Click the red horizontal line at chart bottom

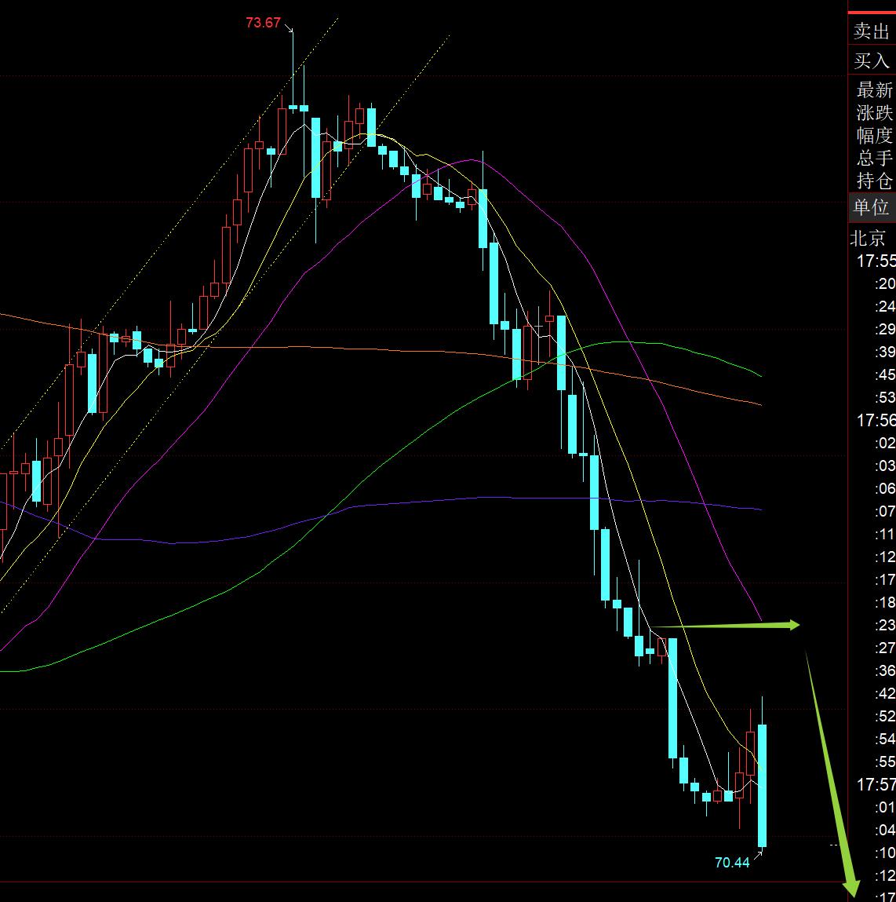424,882
